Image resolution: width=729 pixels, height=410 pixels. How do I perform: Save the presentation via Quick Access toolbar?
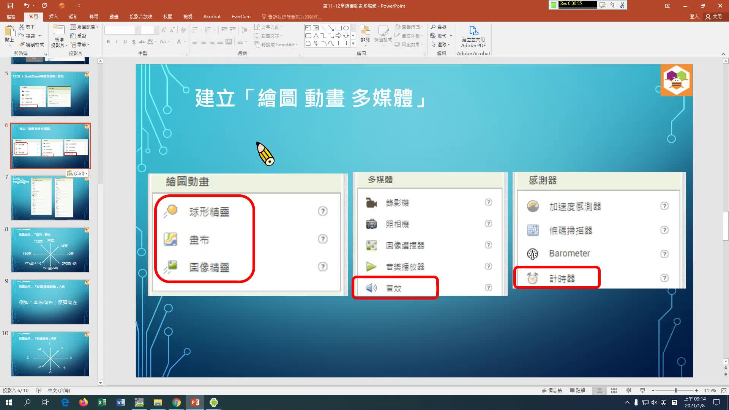tap(10, 6)
